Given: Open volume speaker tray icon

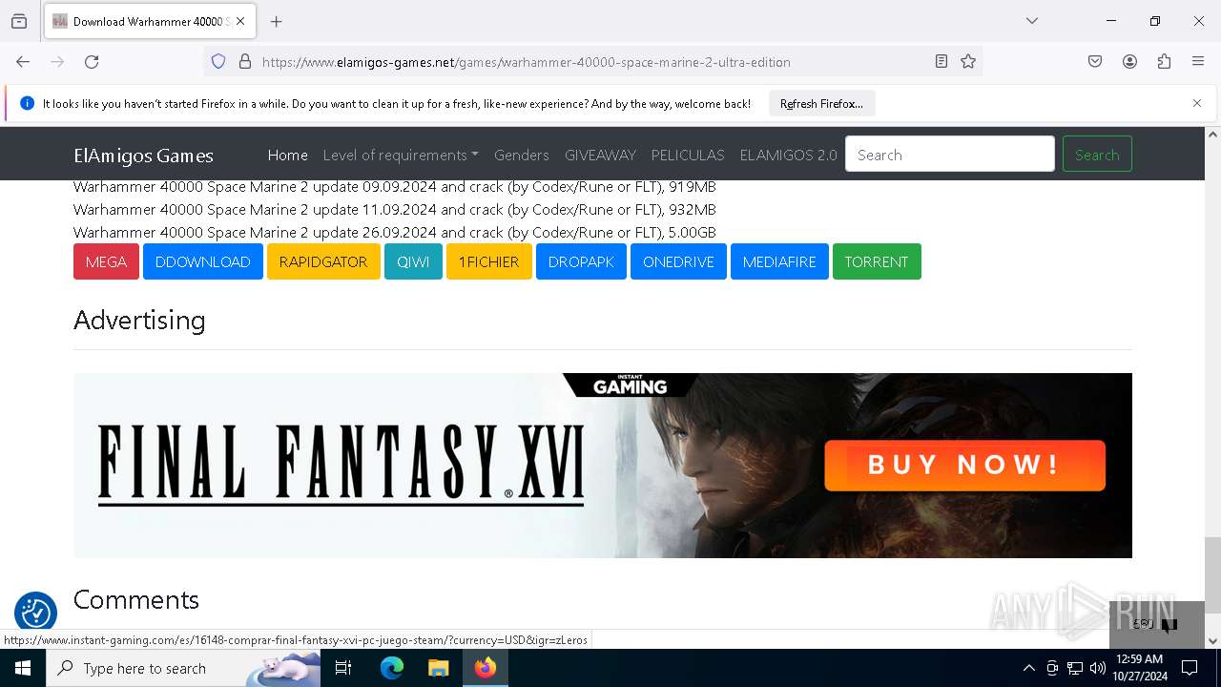Looking at the screenshot, I should (1098, 668).
